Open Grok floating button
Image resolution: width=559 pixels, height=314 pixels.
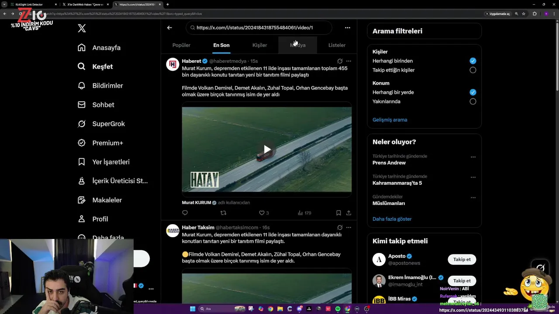tap(540, 267)
